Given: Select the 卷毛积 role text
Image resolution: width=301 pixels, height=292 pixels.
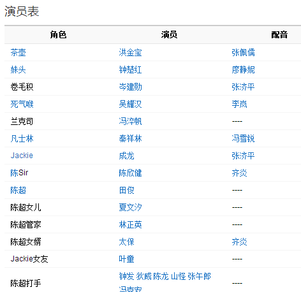Looking at the screenshot, I should (x=22, y=87).
